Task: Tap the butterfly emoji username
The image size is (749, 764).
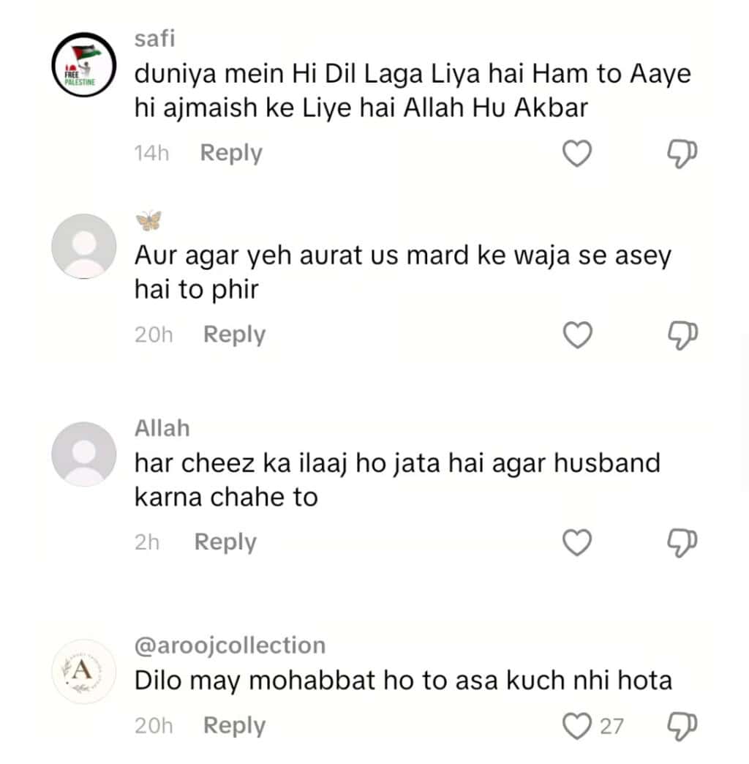Action: pyautogui.click(x=148, y=220)
